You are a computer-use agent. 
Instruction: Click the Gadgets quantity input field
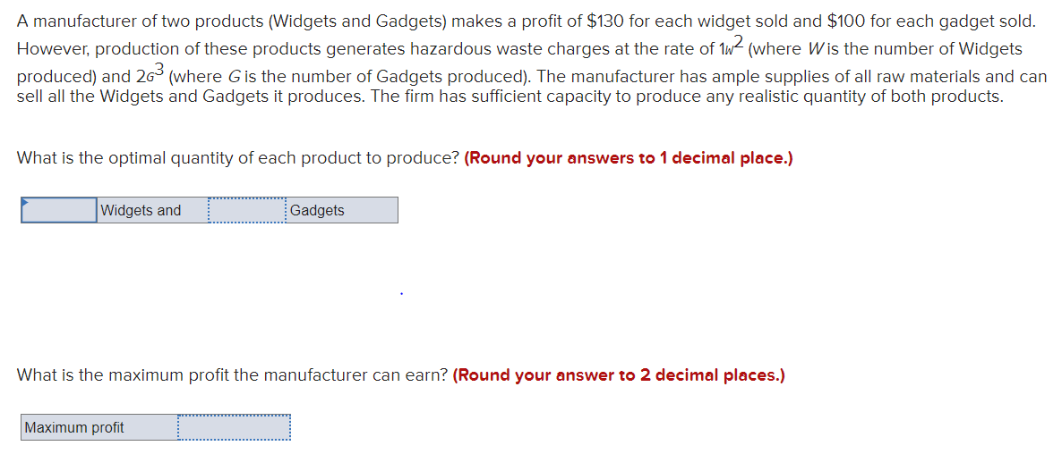pyautogui.click(x=246, y=211)
